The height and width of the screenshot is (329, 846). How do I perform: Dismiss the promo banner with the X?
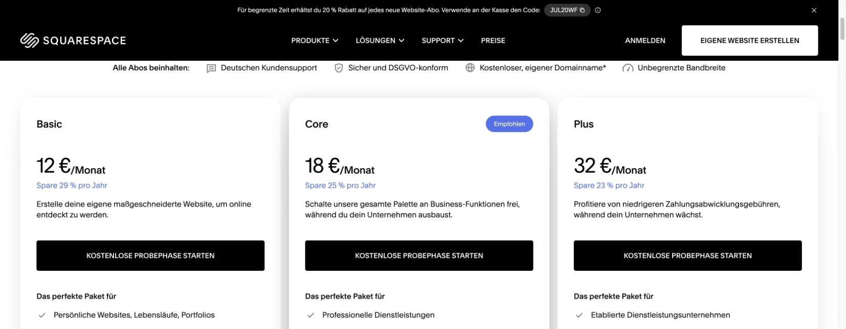[814, 10]
